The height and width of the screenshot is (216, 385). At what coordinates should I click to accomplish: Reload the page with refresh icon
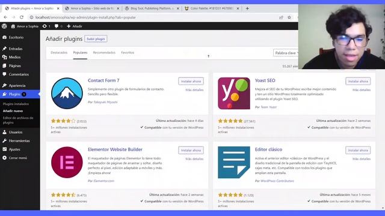tap(22, 17)
